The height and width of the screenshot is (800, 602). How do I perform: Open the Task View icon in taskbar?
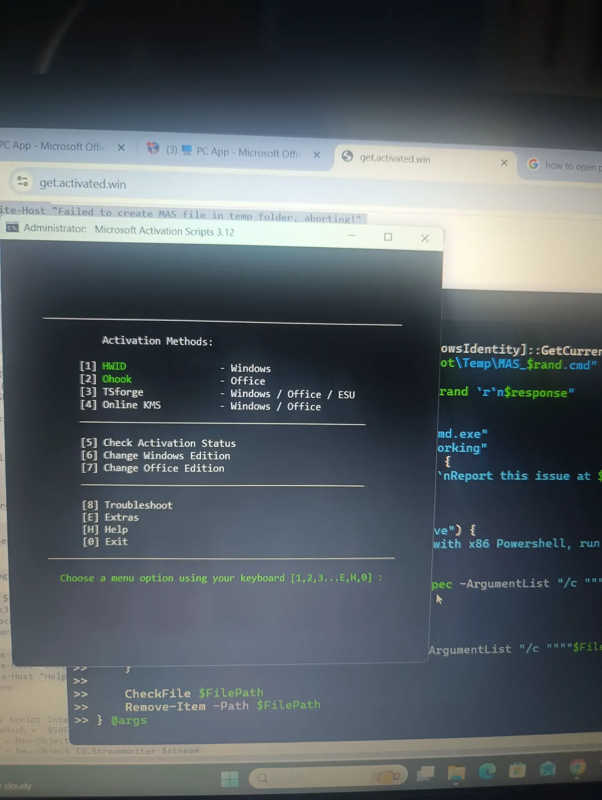pyautogui.click(x=425, y=774)
